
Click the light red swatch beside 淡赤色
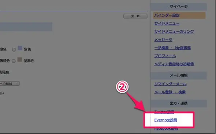20,59
